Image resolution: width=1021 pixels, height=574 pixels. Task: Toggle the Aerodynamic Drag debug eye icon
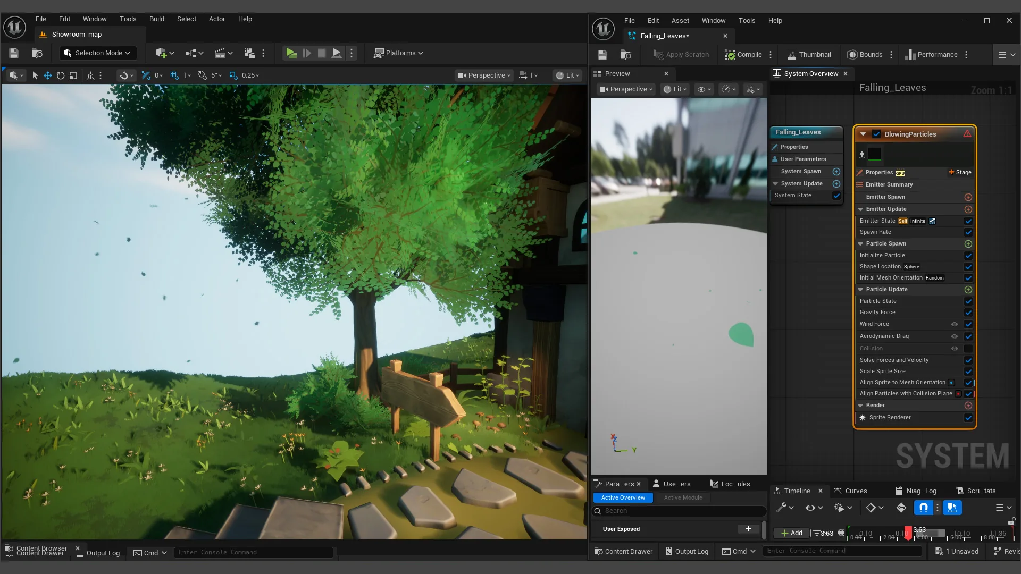coord(955,336)
